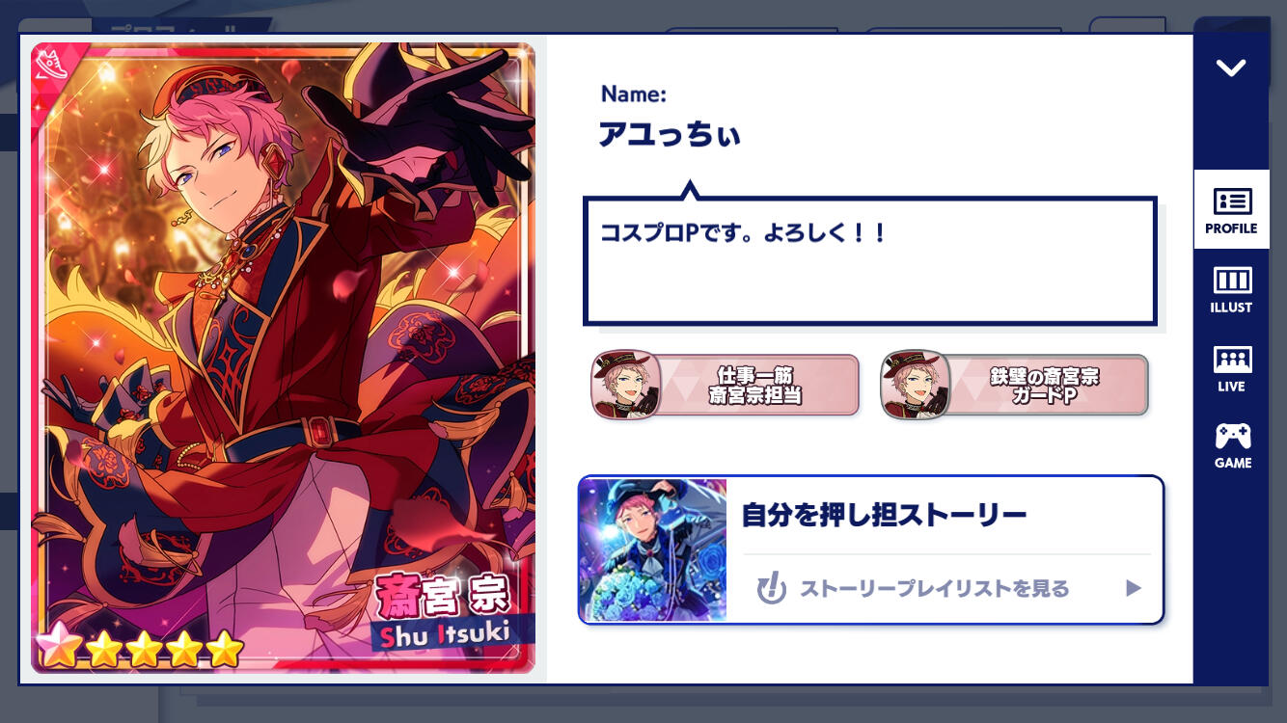
Task: Click the profile card icon
Action: click(1232, 201)
